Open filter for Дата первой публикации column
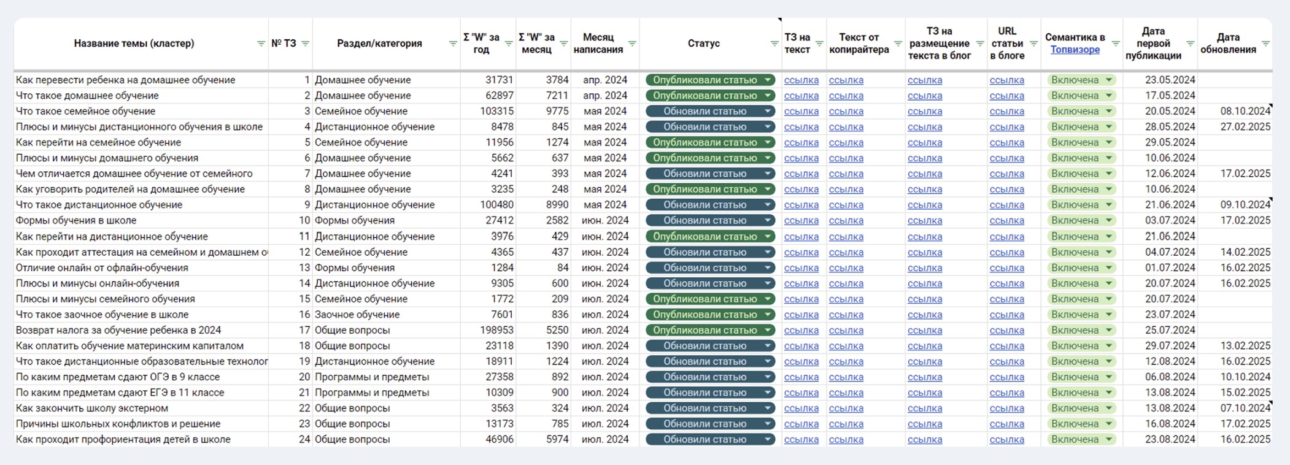The image size is (1290, 465). point(1190,44)
